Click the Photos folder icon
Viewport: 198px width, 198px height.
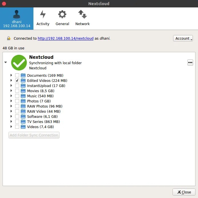tap(23, 101)
